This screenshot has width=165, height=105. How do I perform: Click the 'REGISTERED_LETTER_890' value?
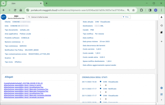coord(39,54)
